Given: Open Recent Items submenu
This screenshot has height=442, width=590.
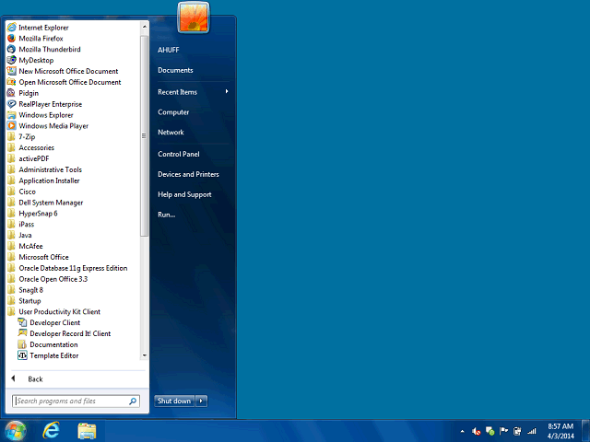Looking at the screenshot, I should coord(193,92).
